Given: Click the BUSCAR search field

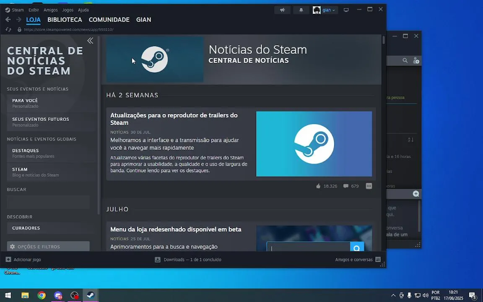Looking at the screenshot, I should pyautogui.click(x=48, y=202).
